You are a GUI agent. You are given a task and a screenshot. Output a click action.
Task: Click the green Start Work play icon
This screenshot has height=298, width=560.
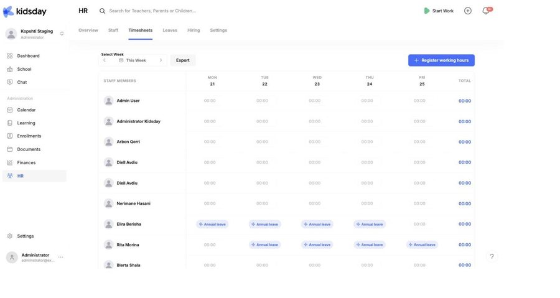coord(426,11)
